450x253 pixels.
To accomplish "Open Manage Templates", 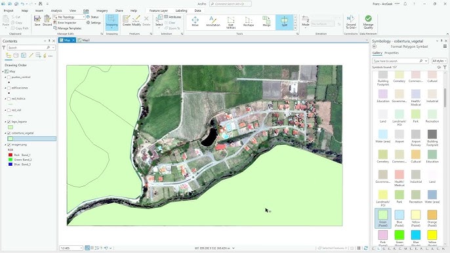I will pos(68,28).
